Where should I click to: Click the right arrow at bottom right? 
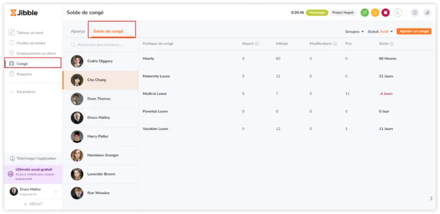pos(431,199)
